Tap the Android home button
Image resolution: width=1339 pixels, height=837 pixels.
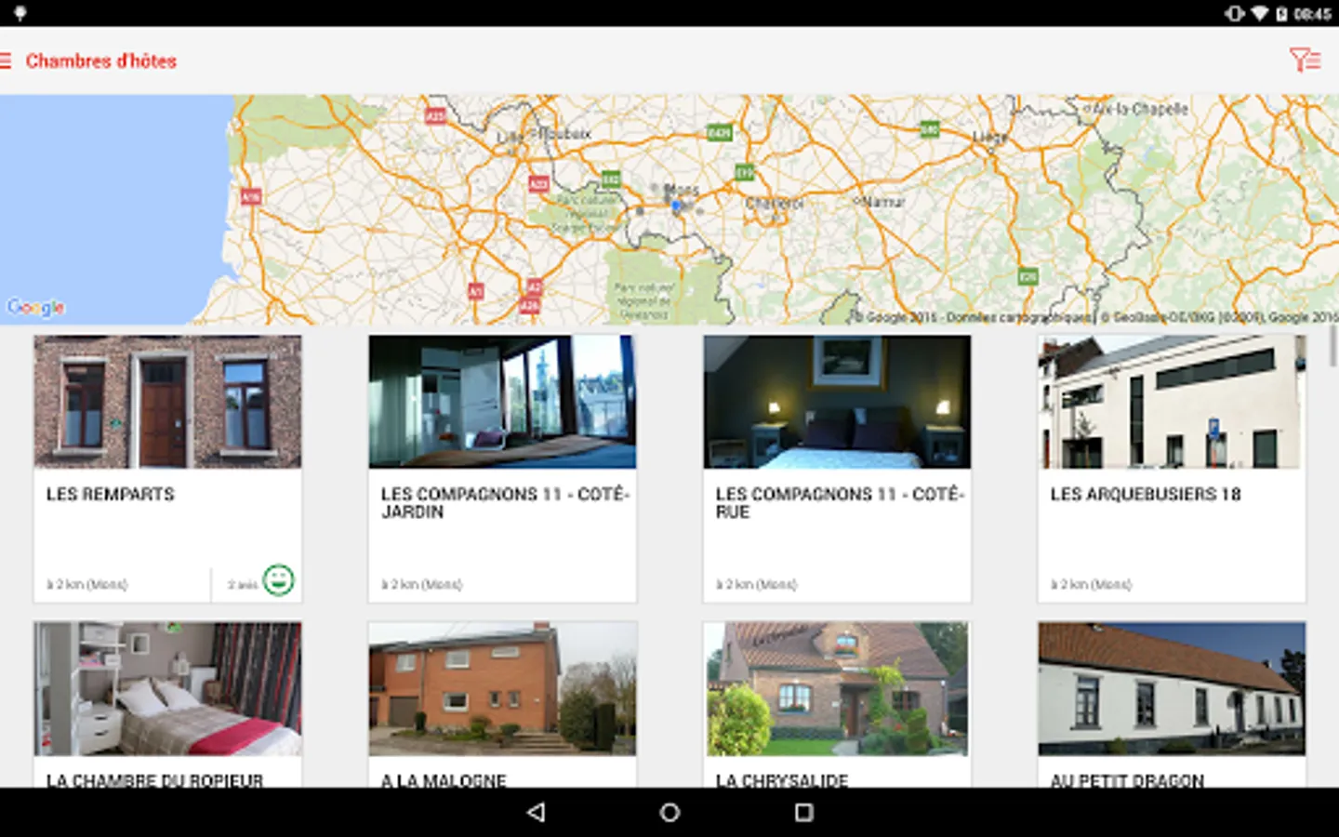[x=669, y=812]
